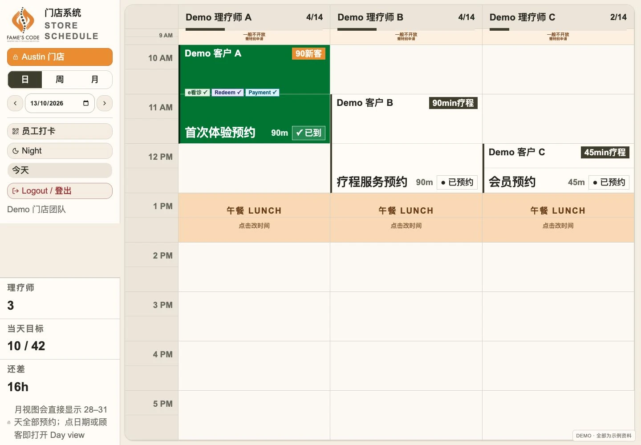The height and width of the screenshot is (445, 641).
Task: Click the DEMO · 全部为示例资料 badge
Action: coord(604,436)
